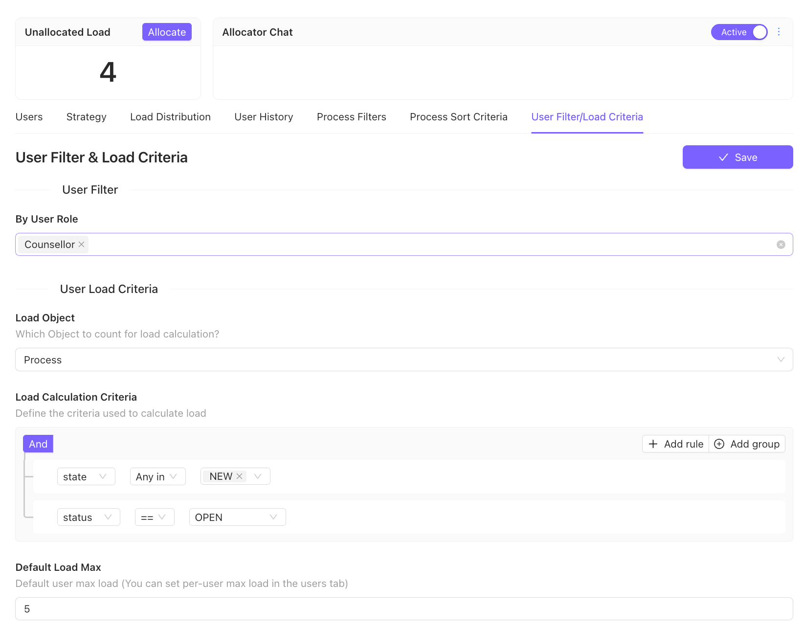Click the Allocate button
The width and height of the screenshot is (804, 631).
[167, 32]
